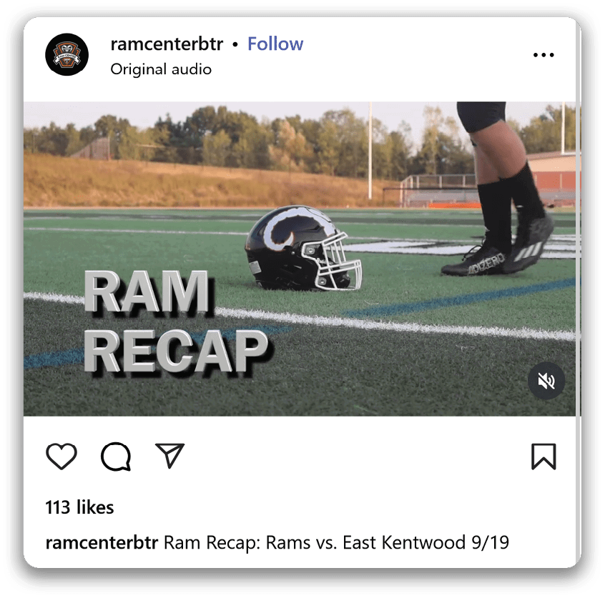Unmute the video using the speaker icon
605x598 pixels.
tap(546, 381)
